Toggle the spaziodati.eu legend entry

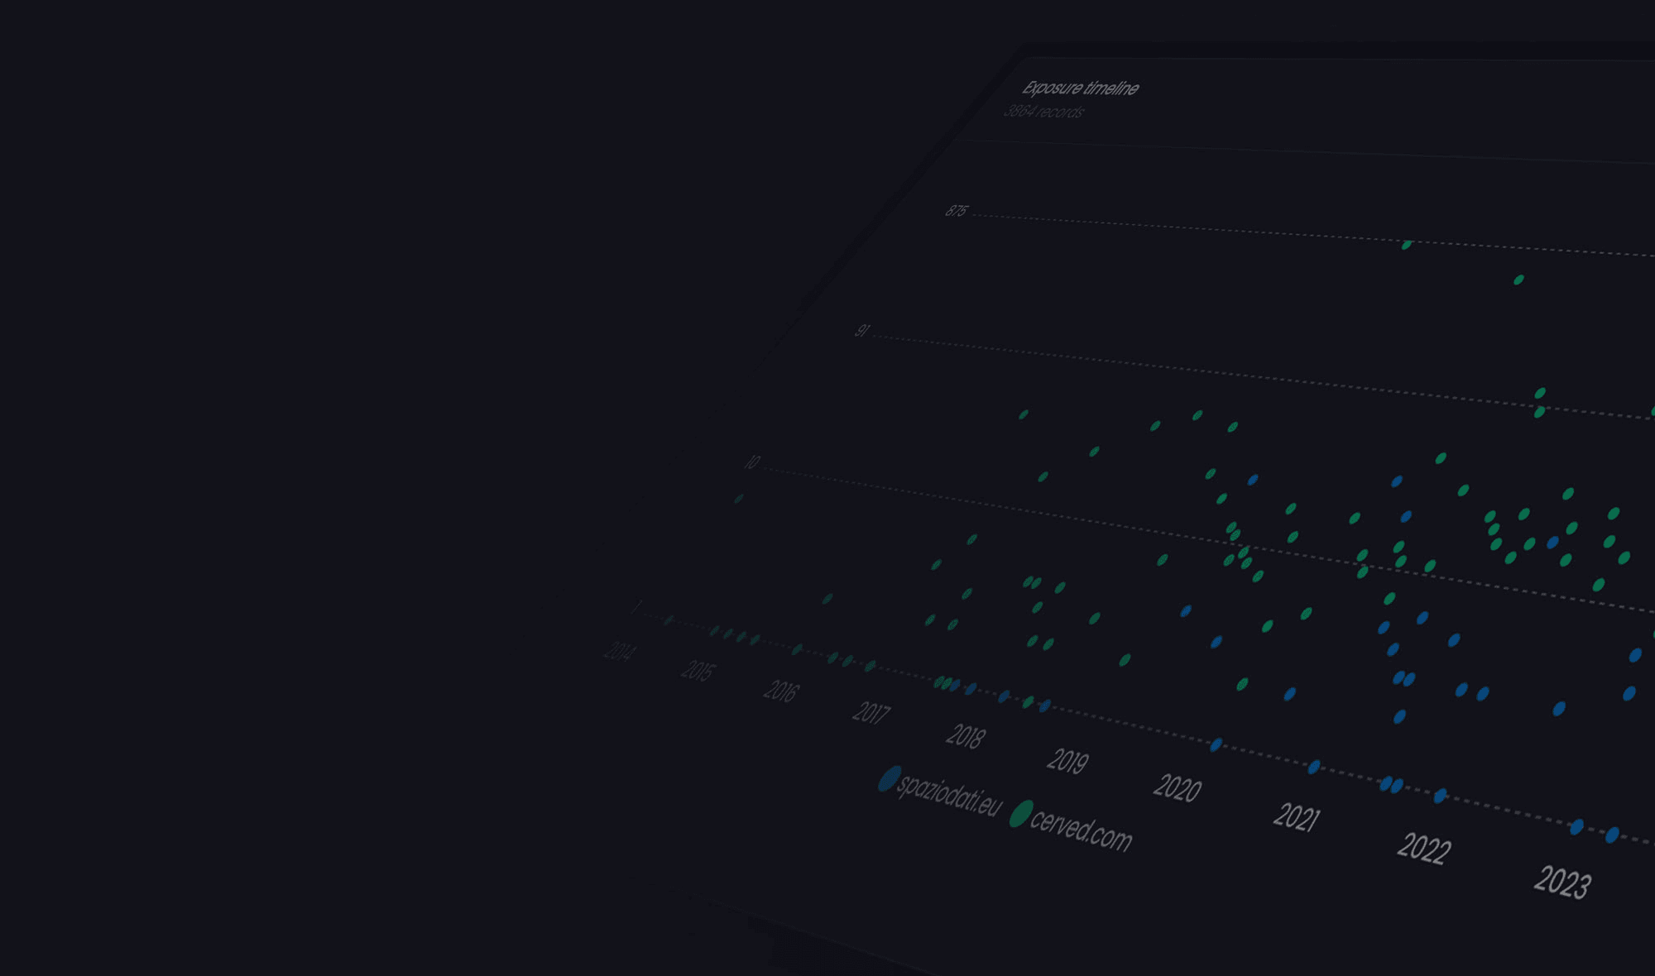[941, 792]
